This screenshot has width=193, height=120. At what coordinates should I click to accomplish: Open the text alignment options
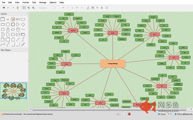[x=77, y=8]
